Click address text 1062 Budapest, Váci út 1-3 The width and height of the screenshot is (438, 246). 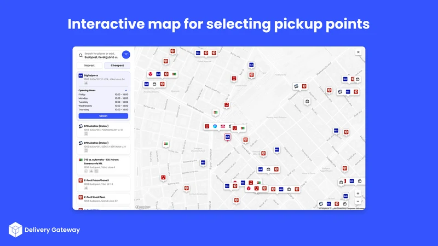click(x=99, y=184)
